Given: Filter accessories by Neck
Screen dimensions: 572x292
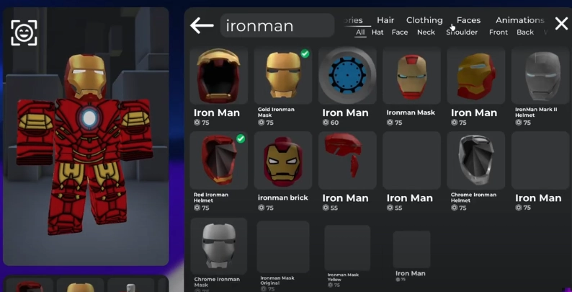Looking at the screenshot, I should click(426, 32).
